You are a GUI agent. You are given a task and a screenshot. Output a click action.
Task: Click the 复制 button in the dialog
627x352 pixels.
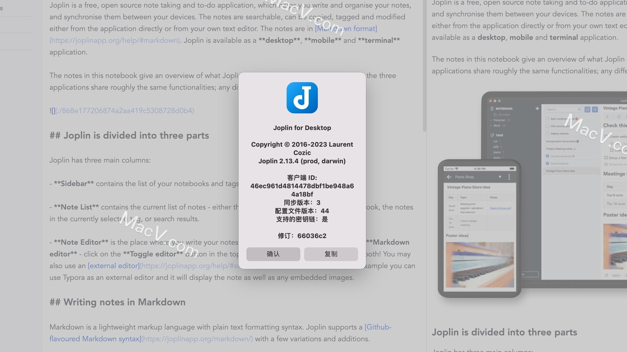(x=331, y=254)
